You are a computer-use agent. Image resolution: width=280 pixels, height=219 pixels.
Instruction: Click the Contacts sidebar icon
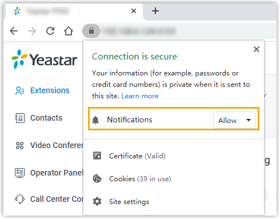(x=19, y=118)
